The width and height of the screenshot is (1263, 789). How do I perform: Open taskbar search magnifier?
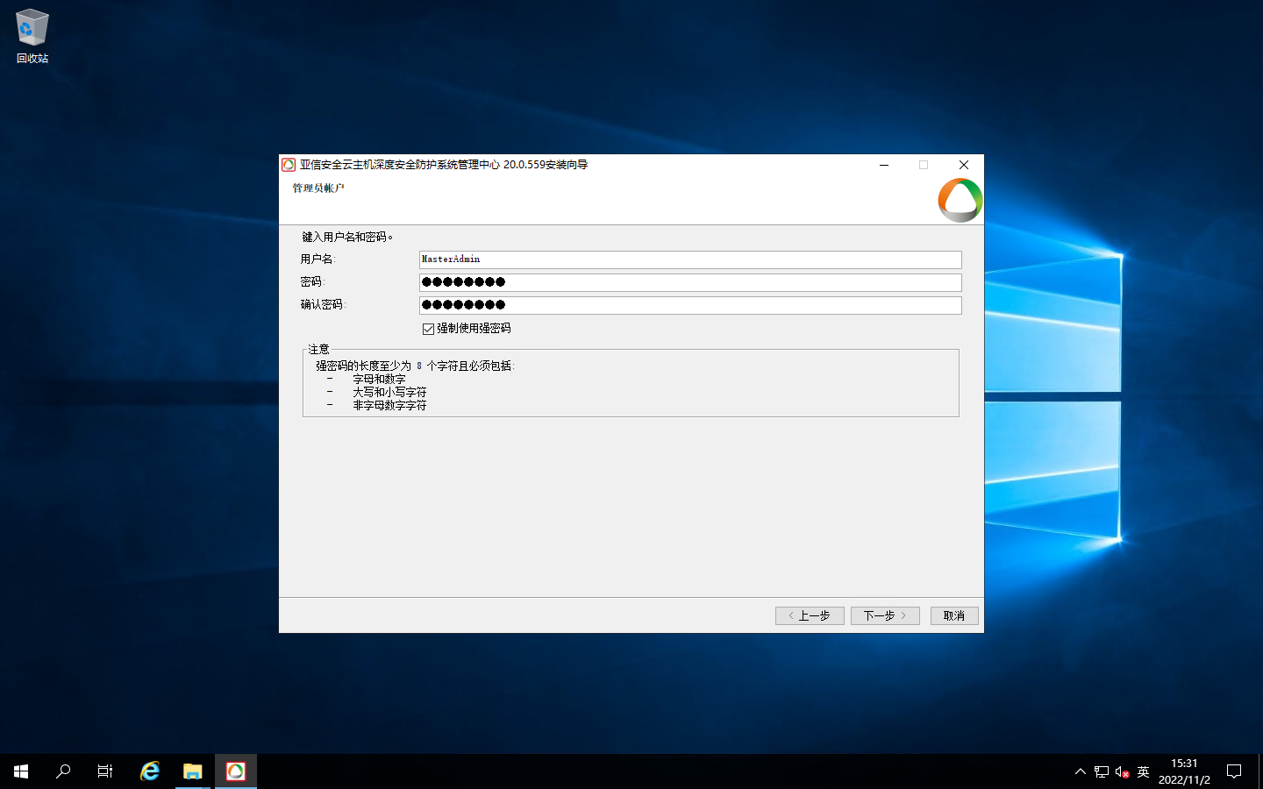63,771
